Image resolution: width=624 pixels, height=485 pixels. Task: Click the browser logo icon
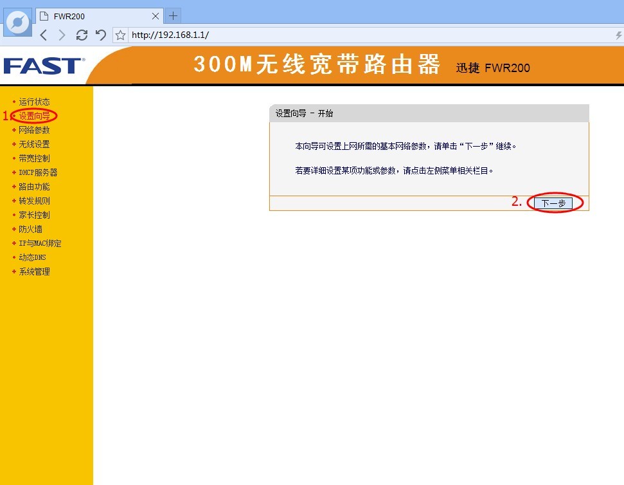pyautogui.click(x=18, y=23)
